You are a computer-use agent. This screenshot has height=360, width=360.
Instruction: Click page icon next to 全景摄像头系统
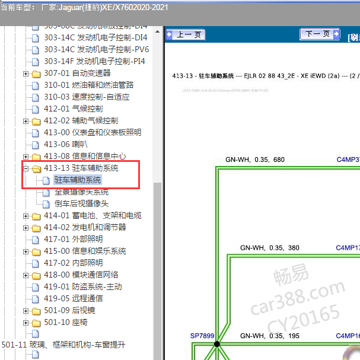pos(46,192)
